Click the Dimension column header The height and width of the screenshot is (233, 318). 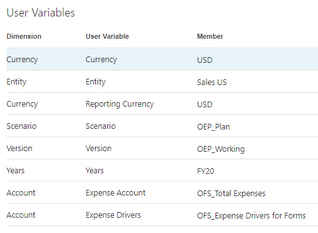pos(24,36)
